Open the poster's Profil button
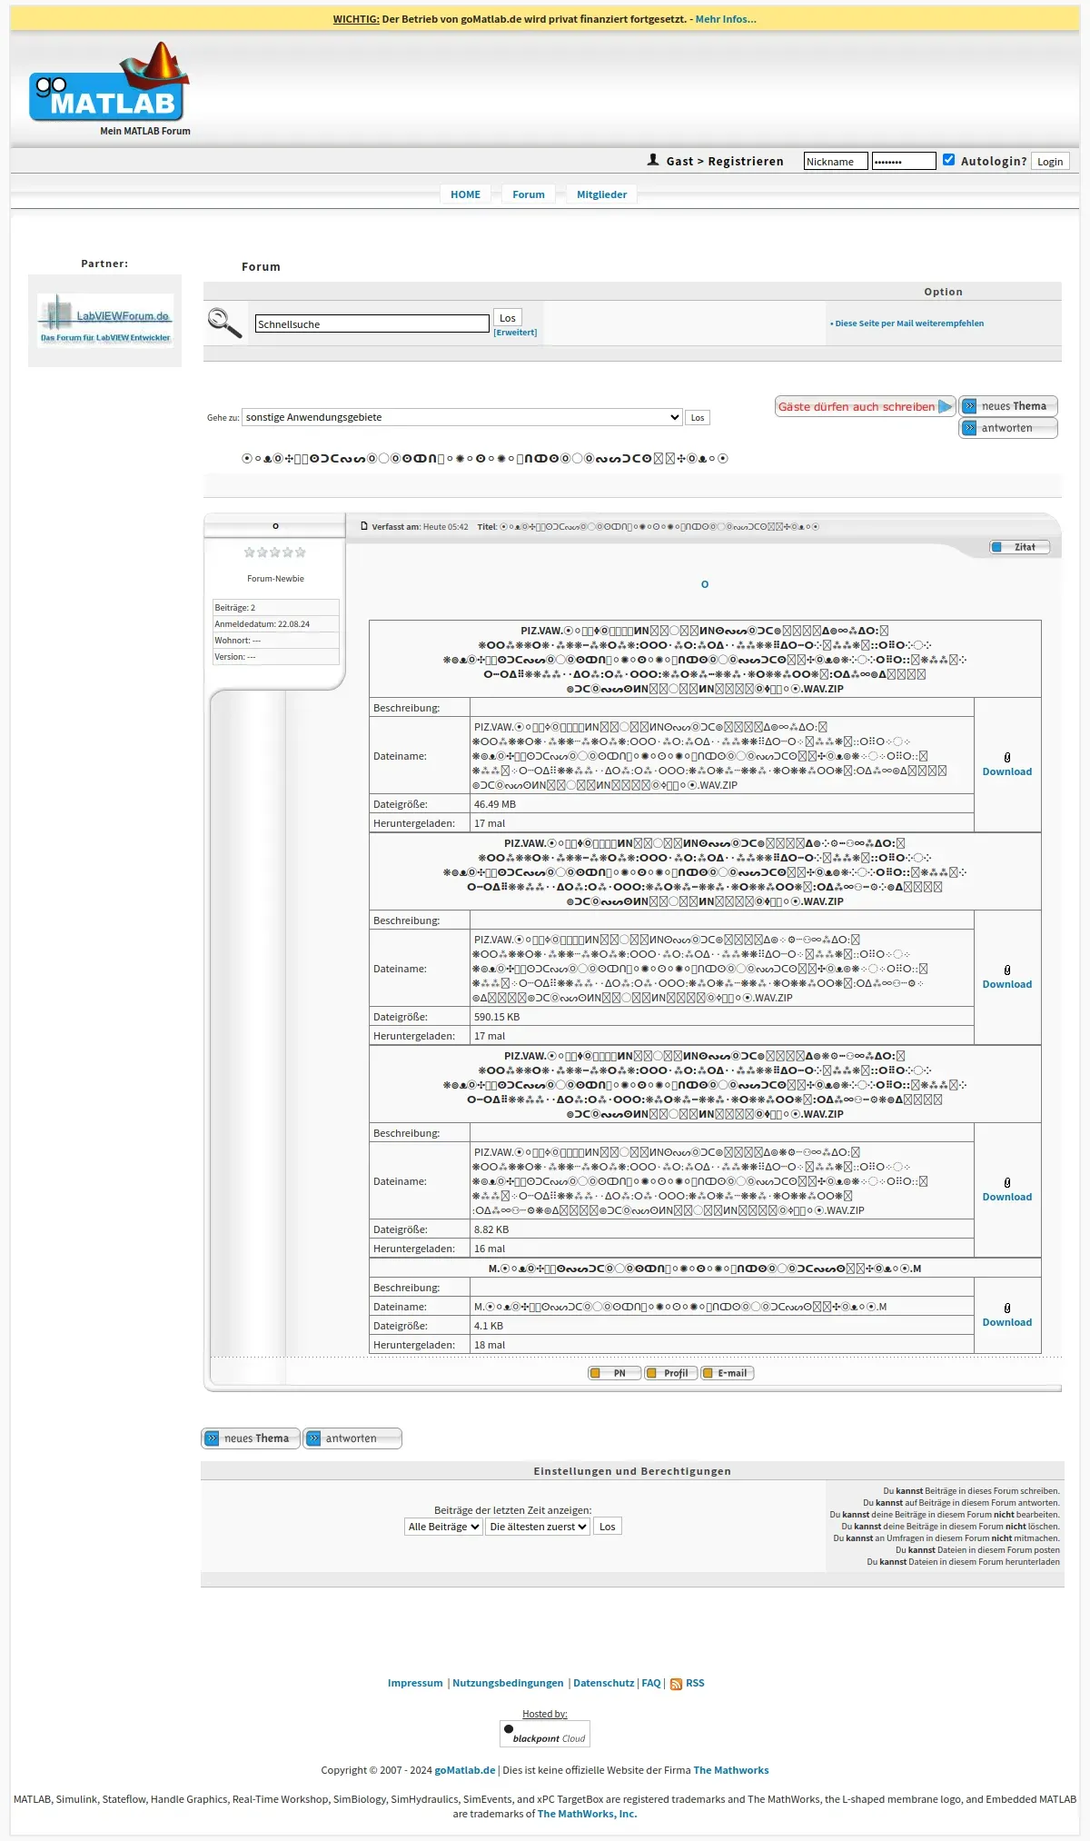The image size is (1090, 1841). [x=671, y=1373]
